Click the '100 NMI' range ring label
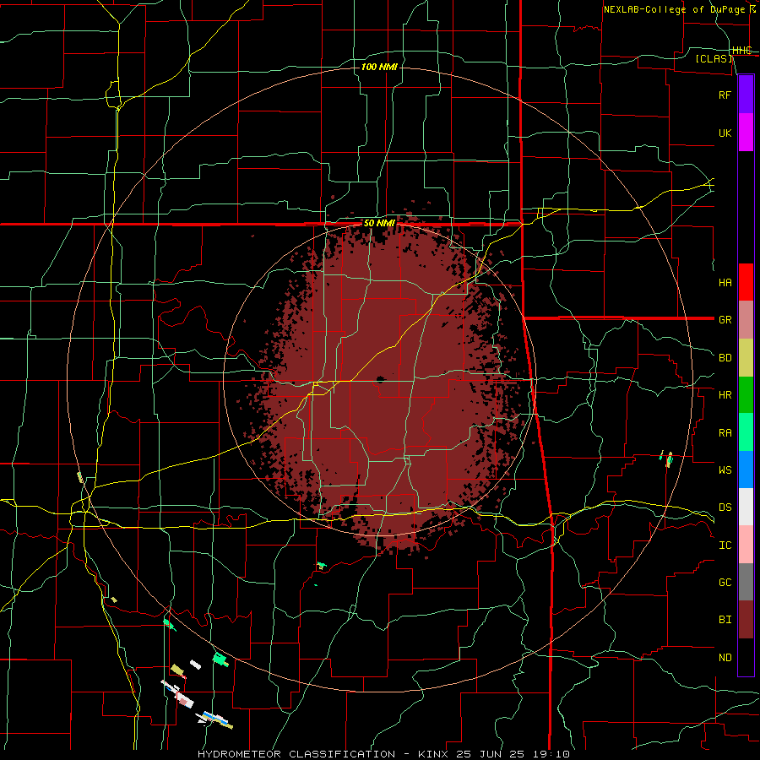The height and width of the screenshot is (760, 760). [x=379, y=67]
